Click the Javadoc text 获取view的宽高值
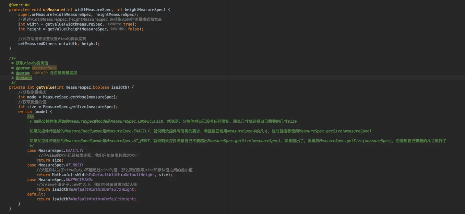 coord(32,63)
